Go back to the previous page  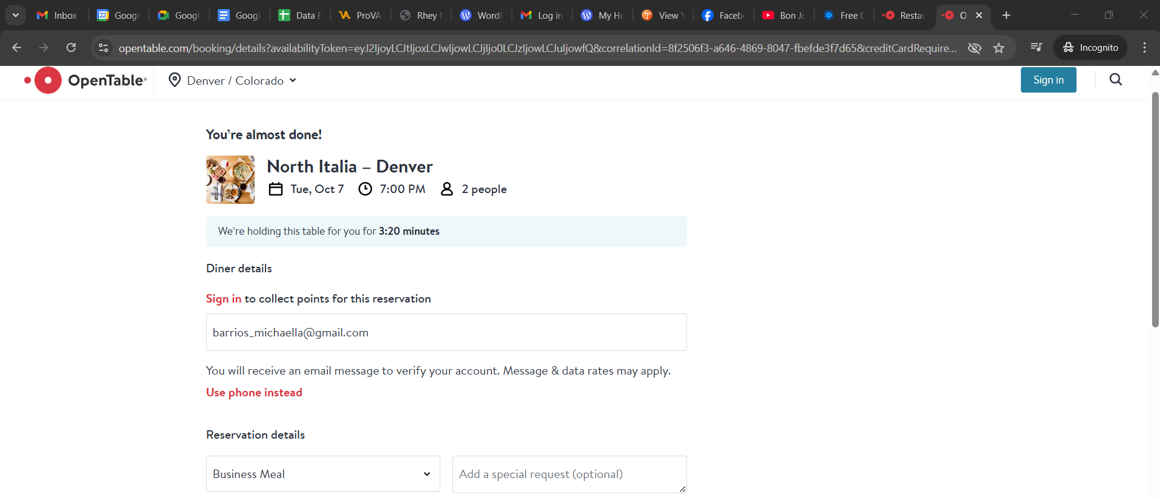pyautogui.click(x=17, y=47)
